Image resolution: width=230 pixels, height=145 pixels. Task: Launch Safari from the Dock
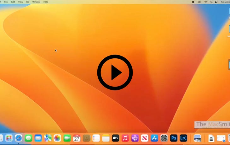[x=19, y=138]
